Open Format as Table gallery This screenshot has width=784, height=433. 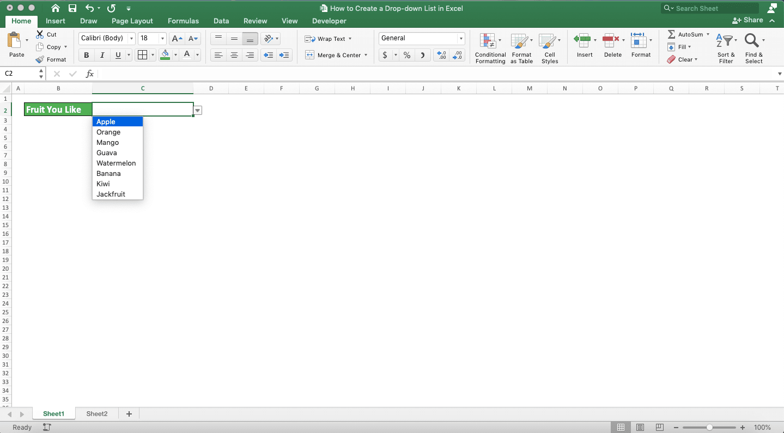[x=521, y=48]
